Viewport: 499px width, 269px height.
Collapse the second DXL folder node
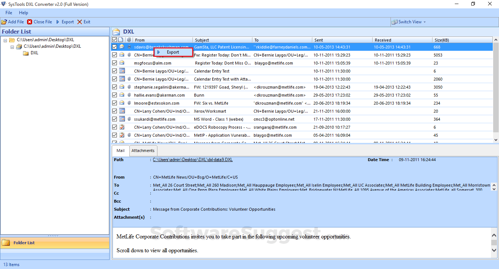pyautogui.click(x=12, y=46)
